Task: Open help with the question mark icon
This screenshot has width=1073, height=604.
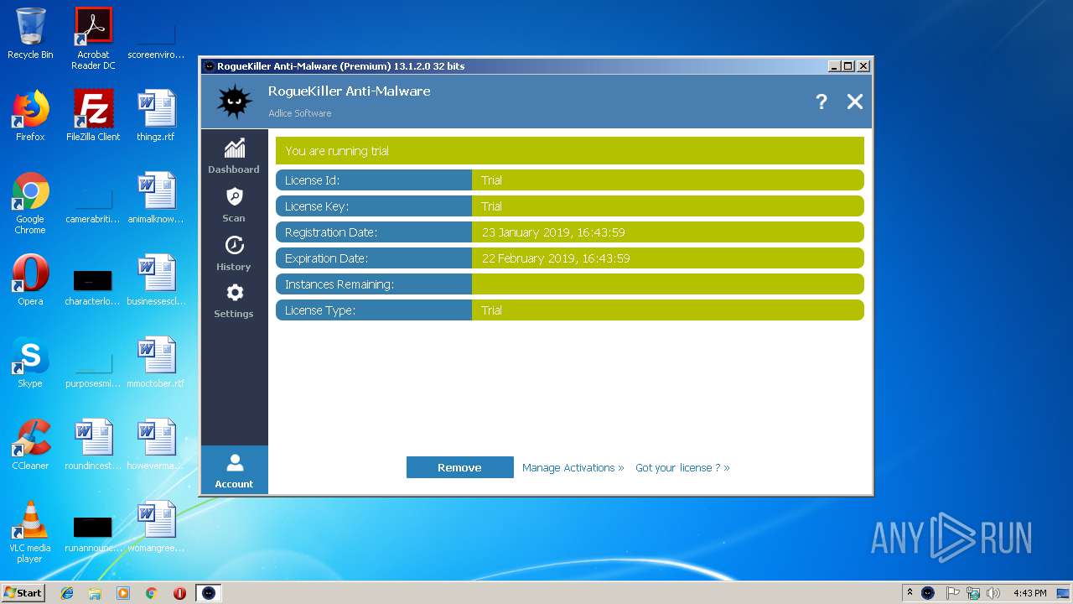Action: click(822, 102)
